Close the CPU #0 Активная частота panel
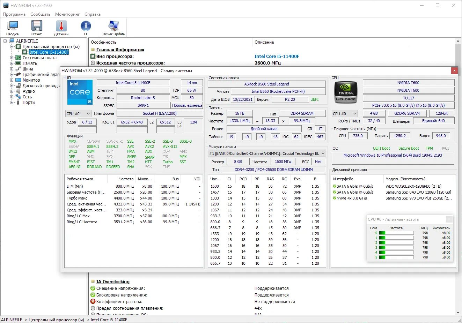 [x=449, y=219]
